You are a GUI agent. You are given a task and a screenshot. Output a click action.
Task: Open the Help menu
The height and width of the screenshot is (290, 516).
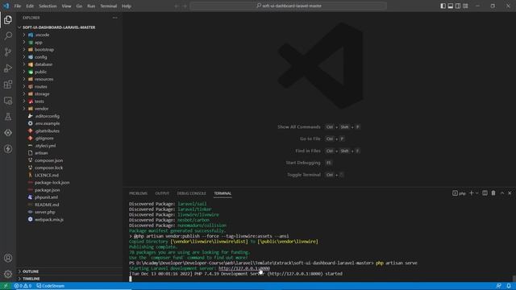[x=127, y=6]
